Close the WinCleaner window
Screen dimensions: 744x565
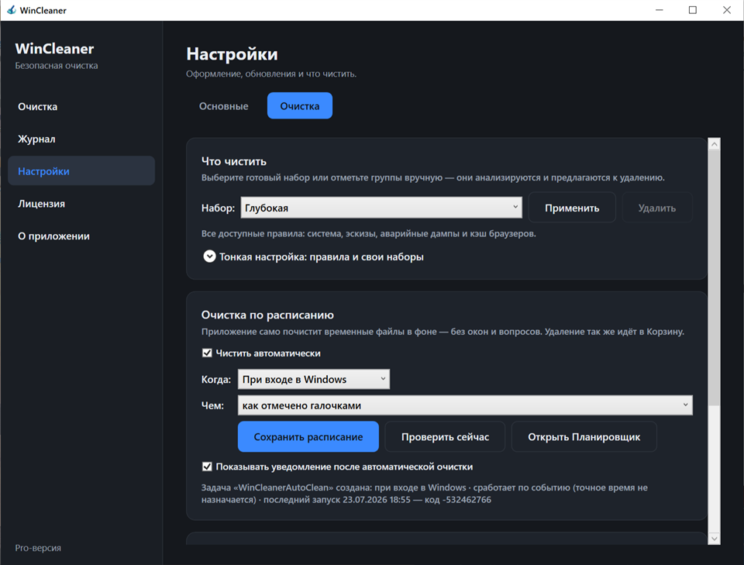pos(726,10)
